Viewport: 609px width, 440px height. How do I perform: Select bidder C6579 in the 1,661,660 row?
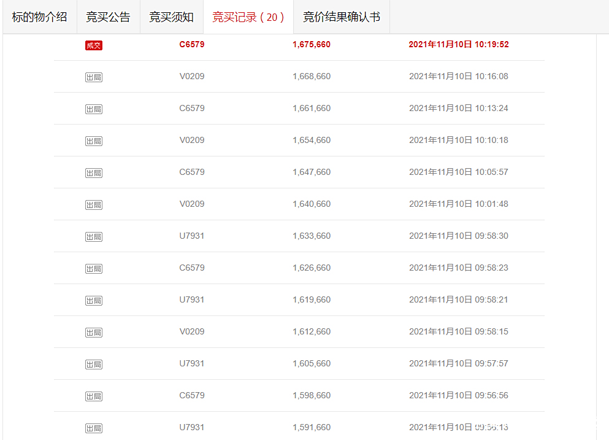click(192, 108)
